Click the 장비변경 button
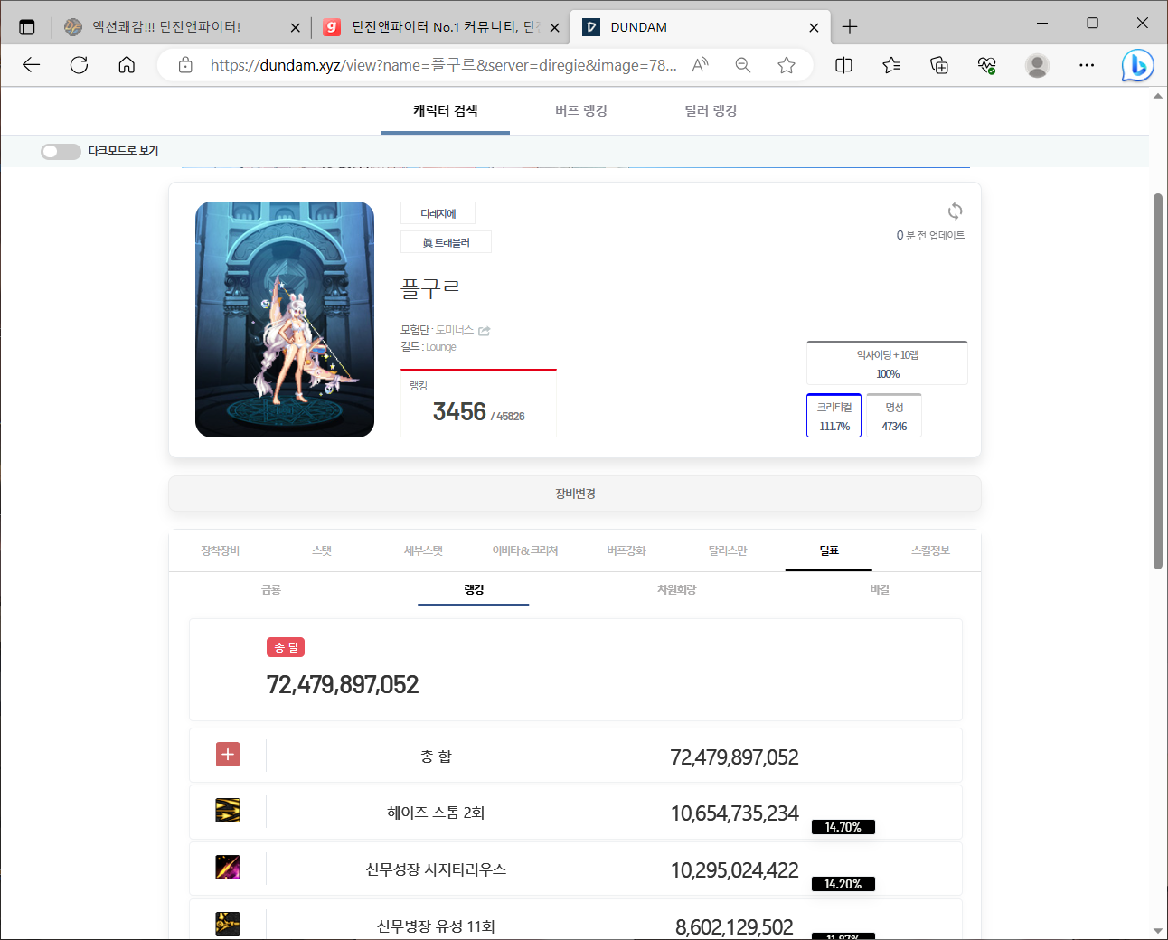Screen dimensions: 1168x940 [575, 493]
